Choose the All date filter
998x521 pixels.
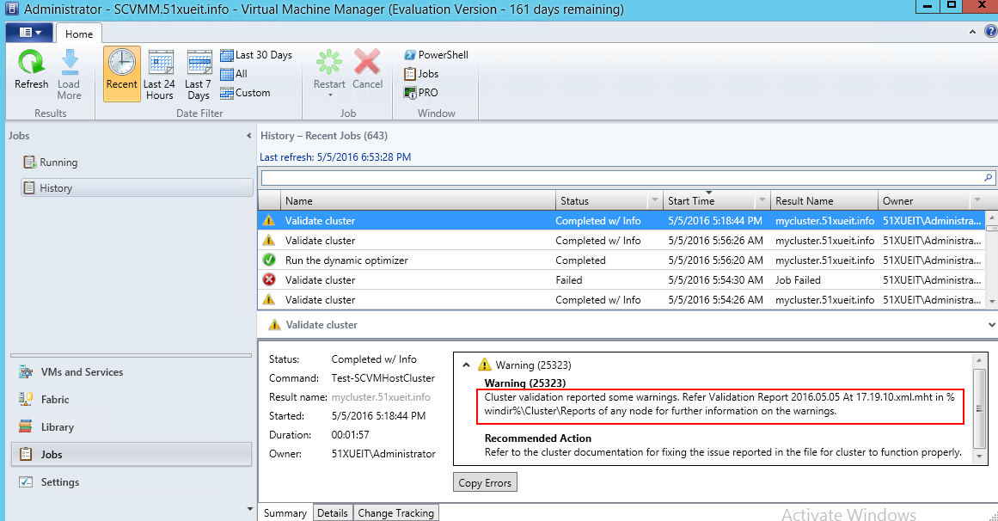(234, 74)
